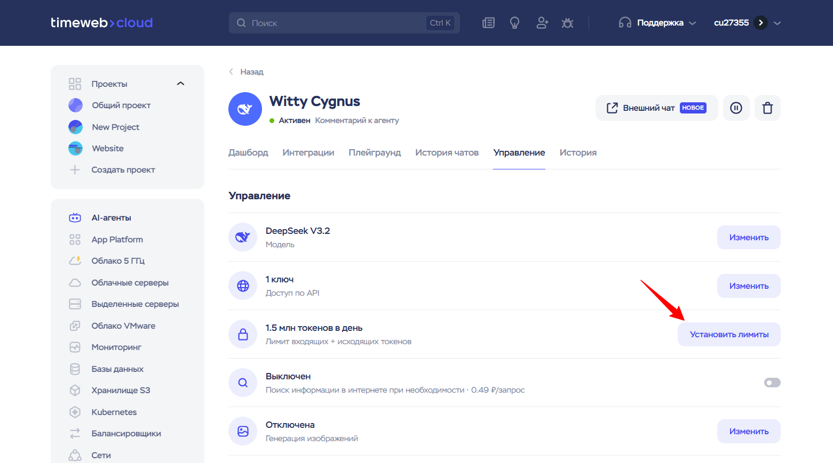
Task: Click the cu27355 account name
Action: pyautogui.click(x=731, y=23)
